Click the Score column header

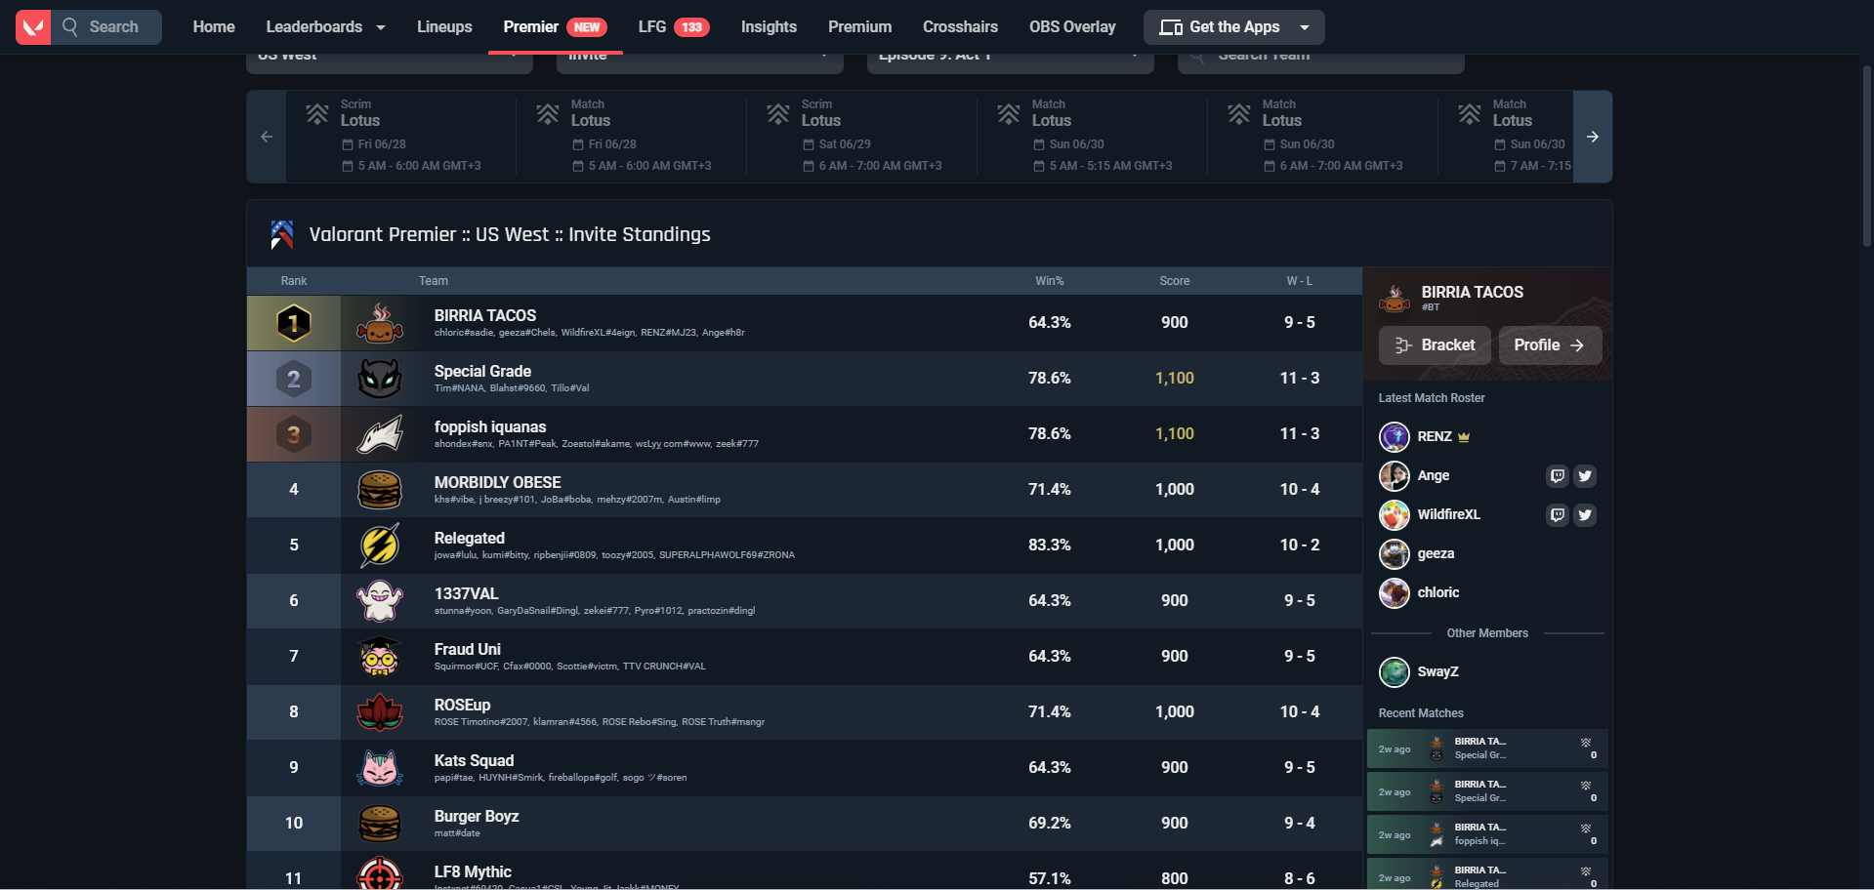(x=1175, y=281)
